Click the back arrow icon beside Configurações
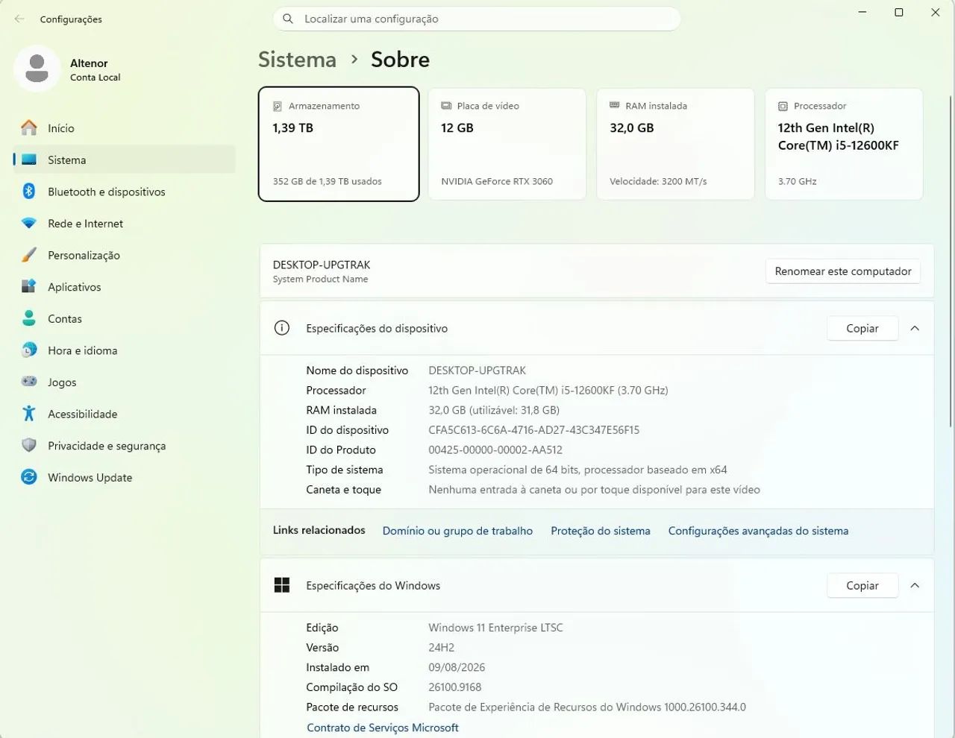This screenshot has width=955, height=738. (x=19, y=19)
